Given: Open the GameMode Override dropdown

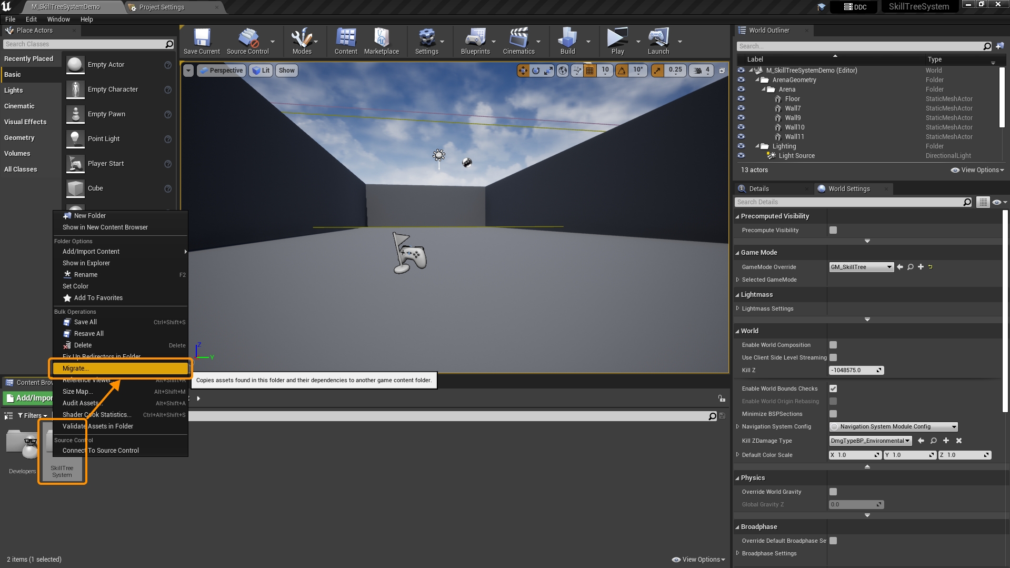Looking at the screenshot, I should [x=861, y=267].
